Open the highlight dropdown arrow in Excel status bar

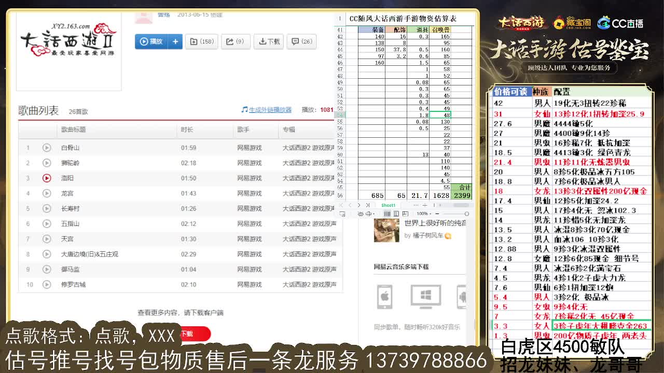click(374, 214)
